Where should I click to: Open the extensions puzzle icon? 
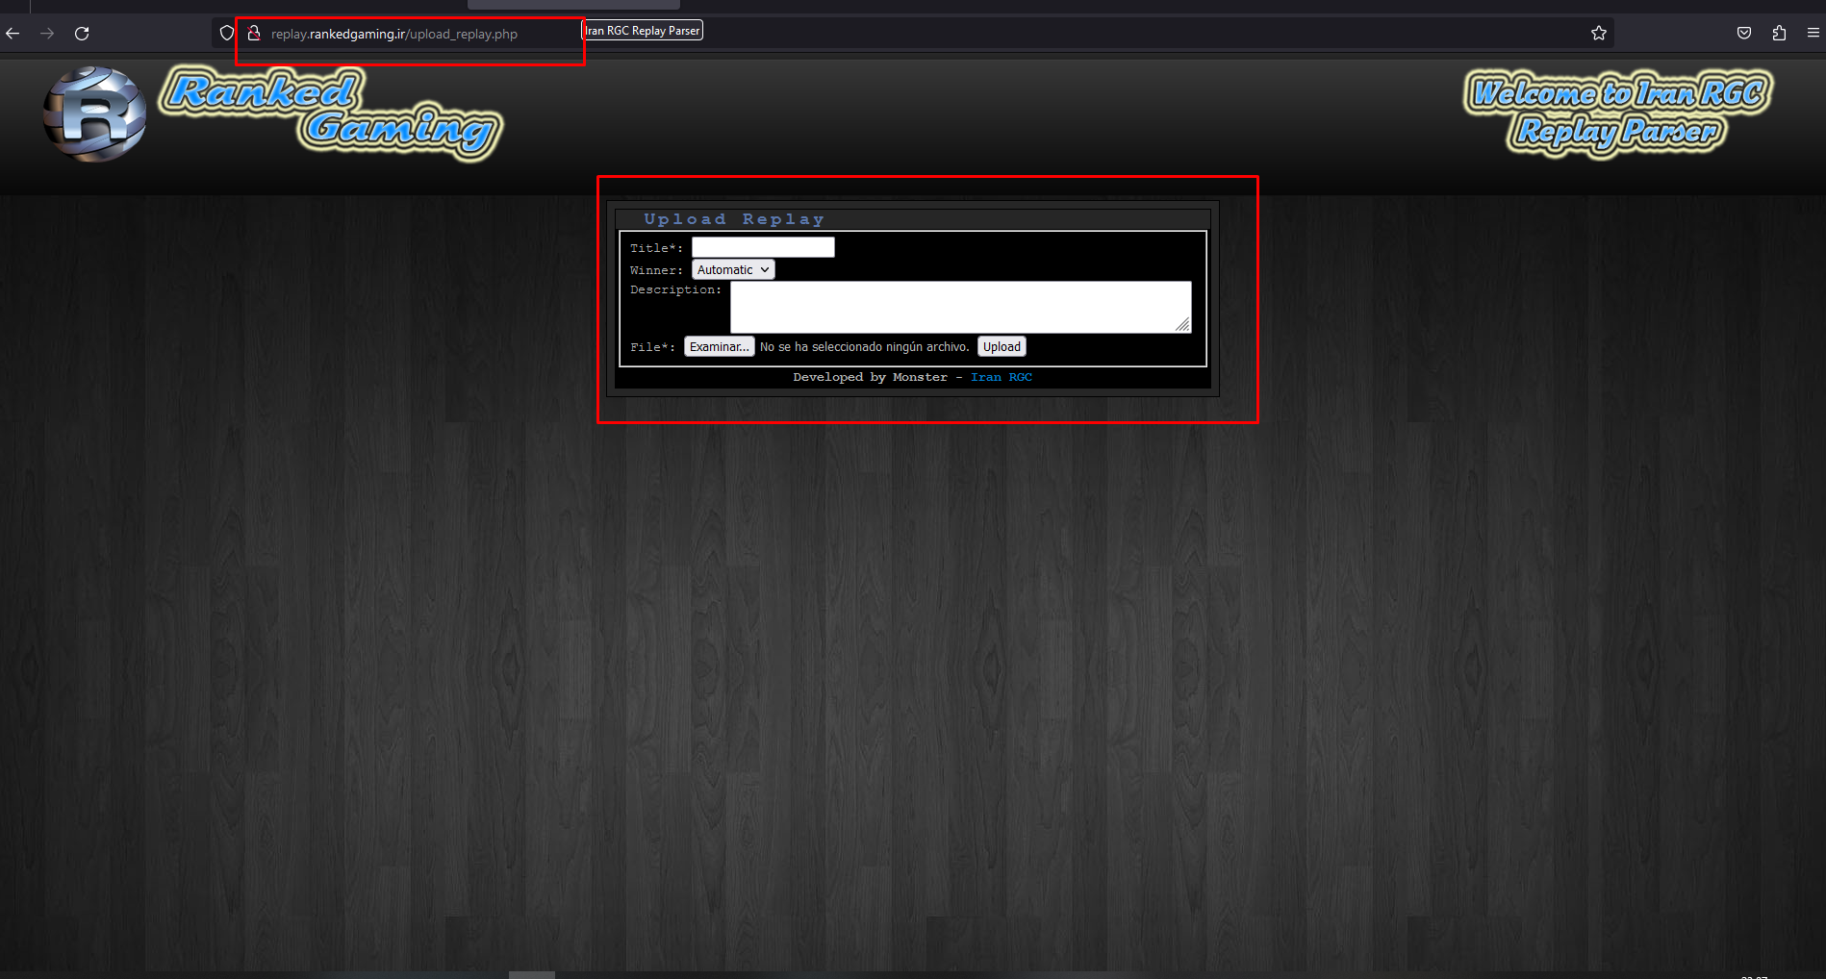[1779, 34]
